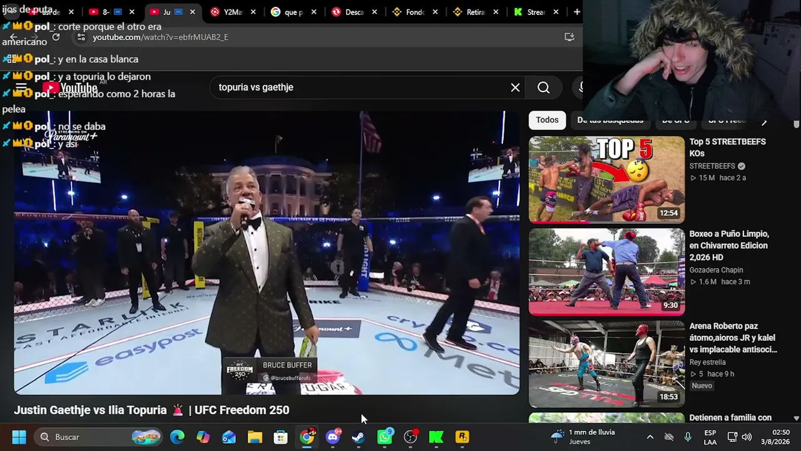Open a new browser tab
The image size is (801, 451).
[577, 12]
